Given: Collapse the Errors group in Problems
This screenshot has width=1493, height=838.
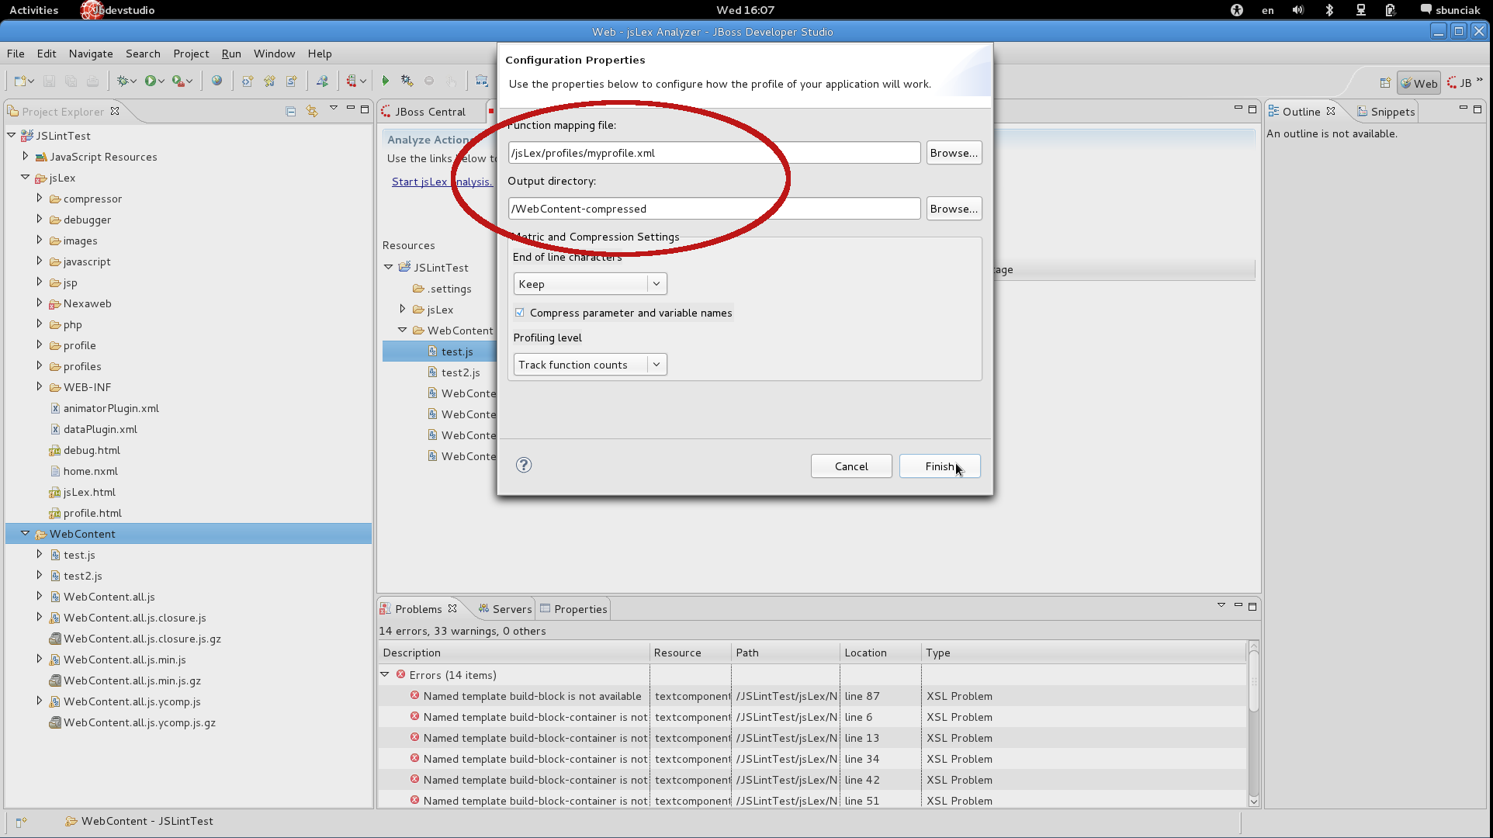Looking at the screenshot, I should pyautogui.click(x=385, y=675).
